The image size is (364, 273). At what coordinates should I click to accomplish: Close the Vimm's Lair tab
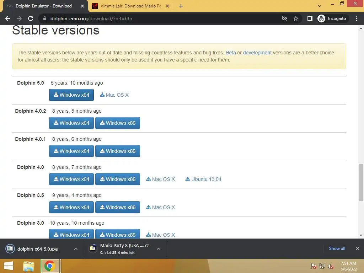pos(167,6)
